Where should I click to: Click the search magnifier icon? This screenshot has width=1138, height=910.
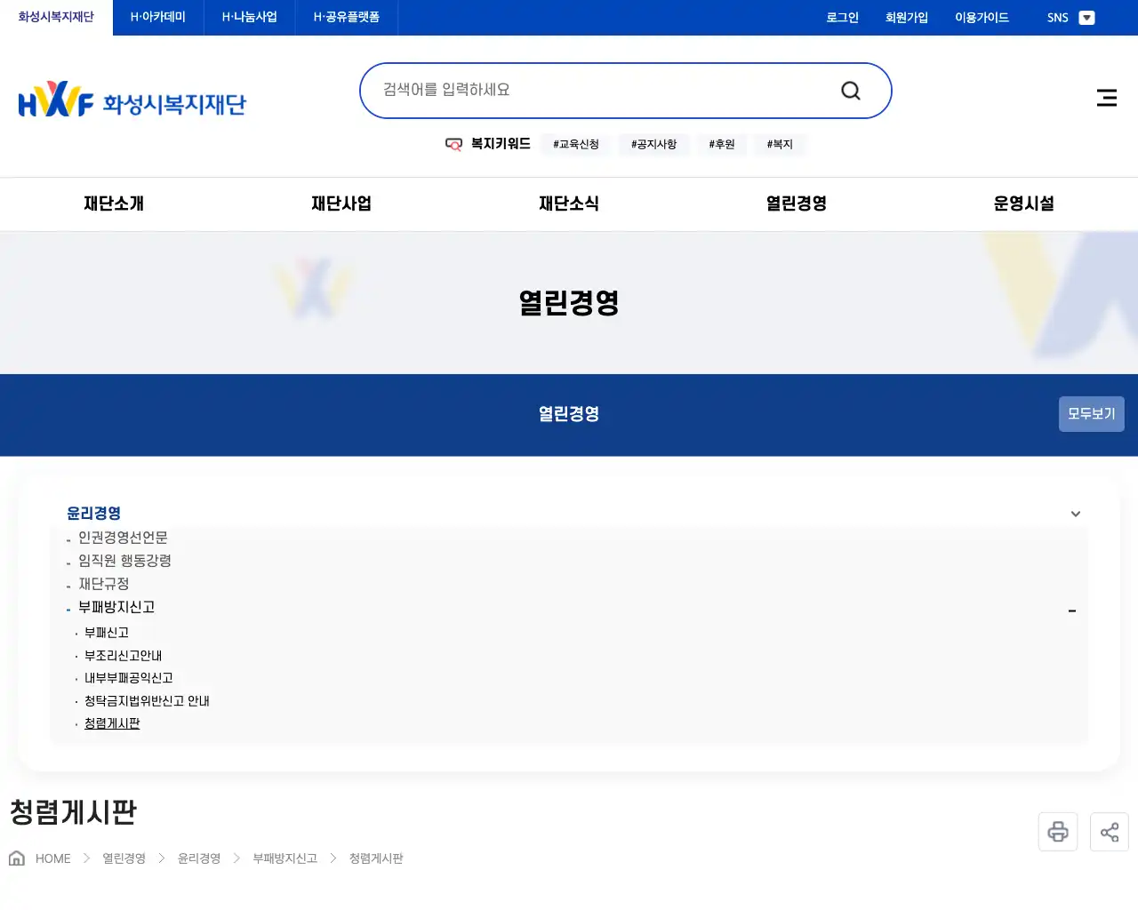click(x=850, y=90)
